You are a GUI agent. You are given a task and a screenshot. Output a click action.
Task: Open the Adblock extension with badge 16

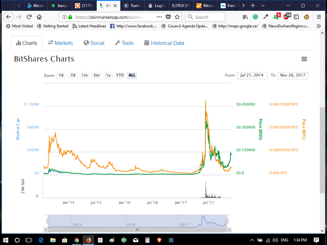287,16
